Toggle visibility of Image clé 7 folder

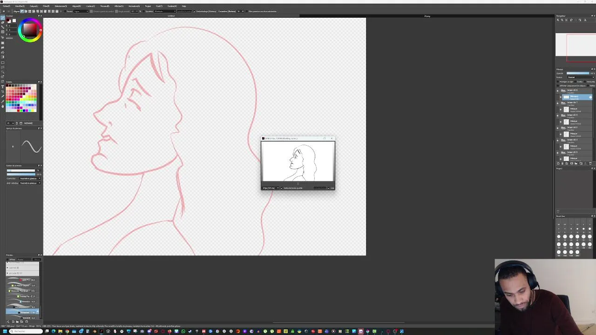click(x=558, y=103)
